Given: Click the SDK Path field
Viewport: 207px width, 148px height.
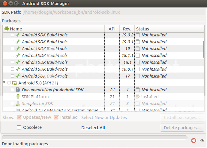Looking at the screenshot, I should point(114,12).
